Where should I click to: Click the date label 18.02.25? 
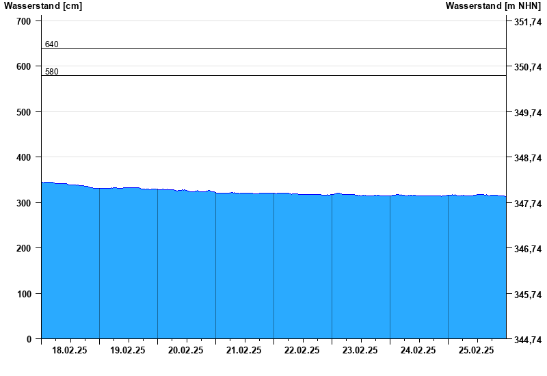[x=70, y=350]
